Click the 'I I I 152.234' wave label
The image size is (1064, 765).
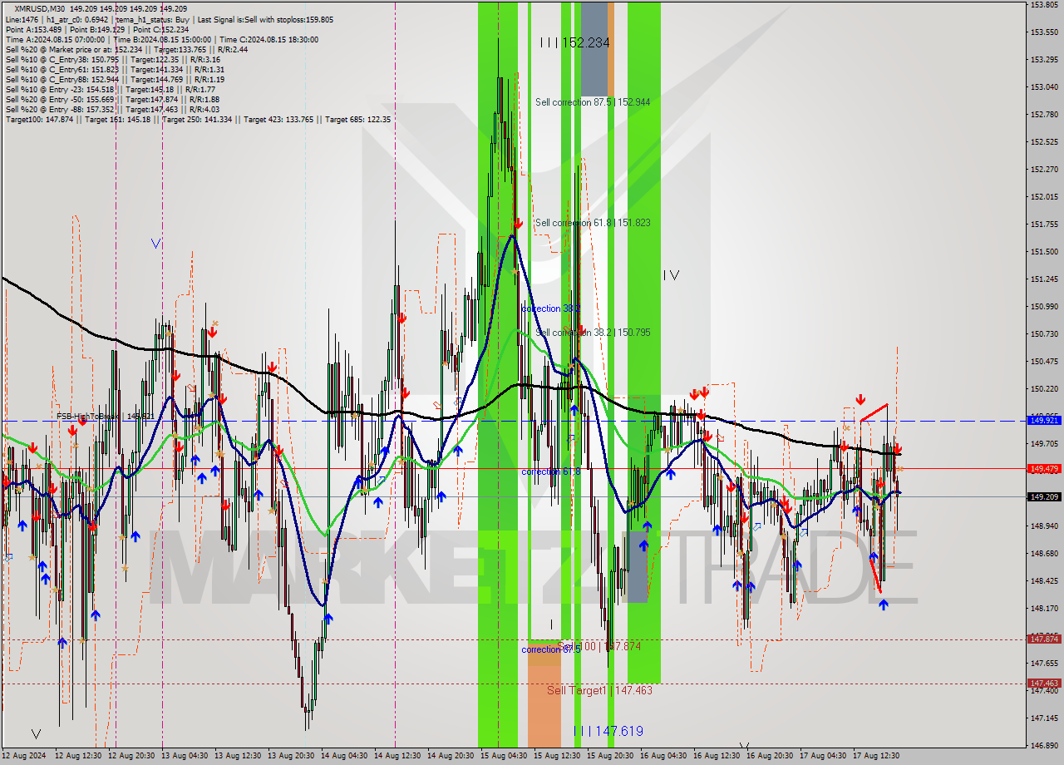pos(574,42)
